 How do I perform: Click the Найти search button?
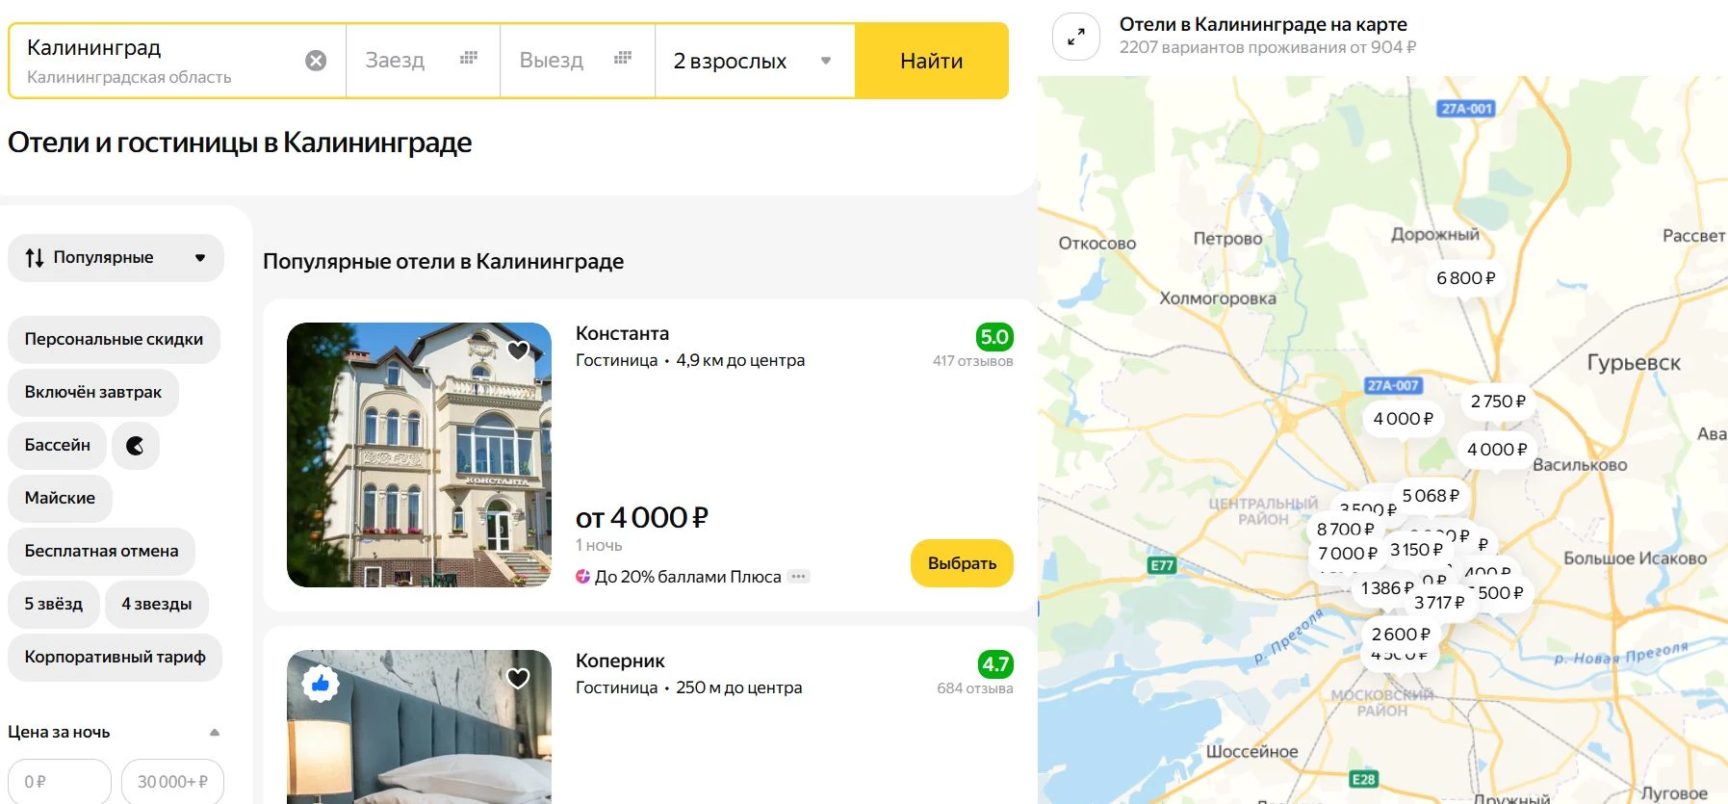(x=931, y=61)
